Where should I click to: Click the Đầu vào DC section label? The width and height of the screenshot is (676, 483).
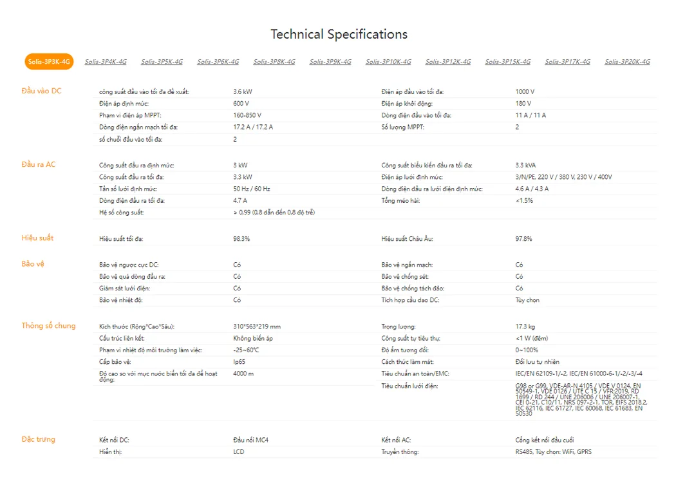[x=41, y=91]
